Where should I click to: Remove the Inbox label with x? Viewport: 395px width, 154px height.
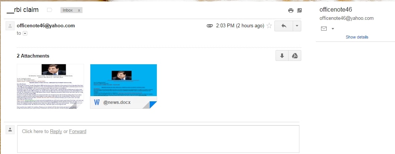[x=79, y=10]
